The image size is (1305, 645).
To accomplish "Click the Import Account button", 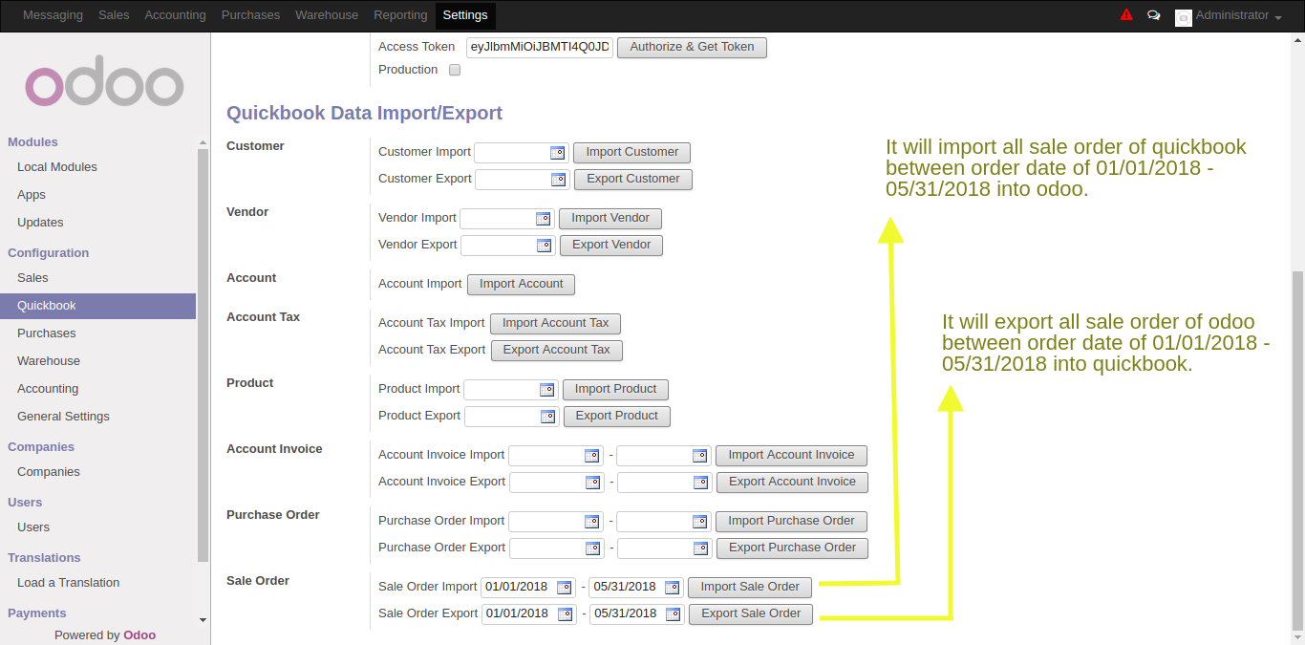I will [522, 285].
